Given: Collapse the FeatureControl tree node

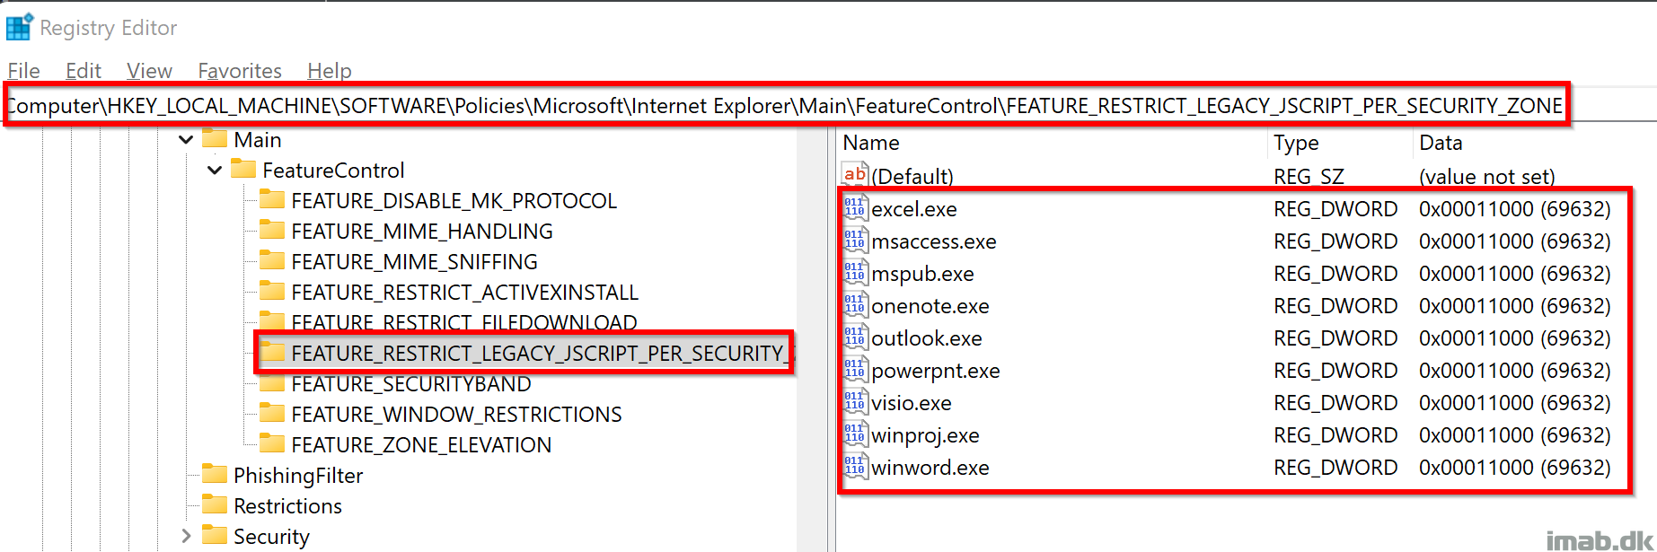Looking at the screenshot, I should click(215, 171).
